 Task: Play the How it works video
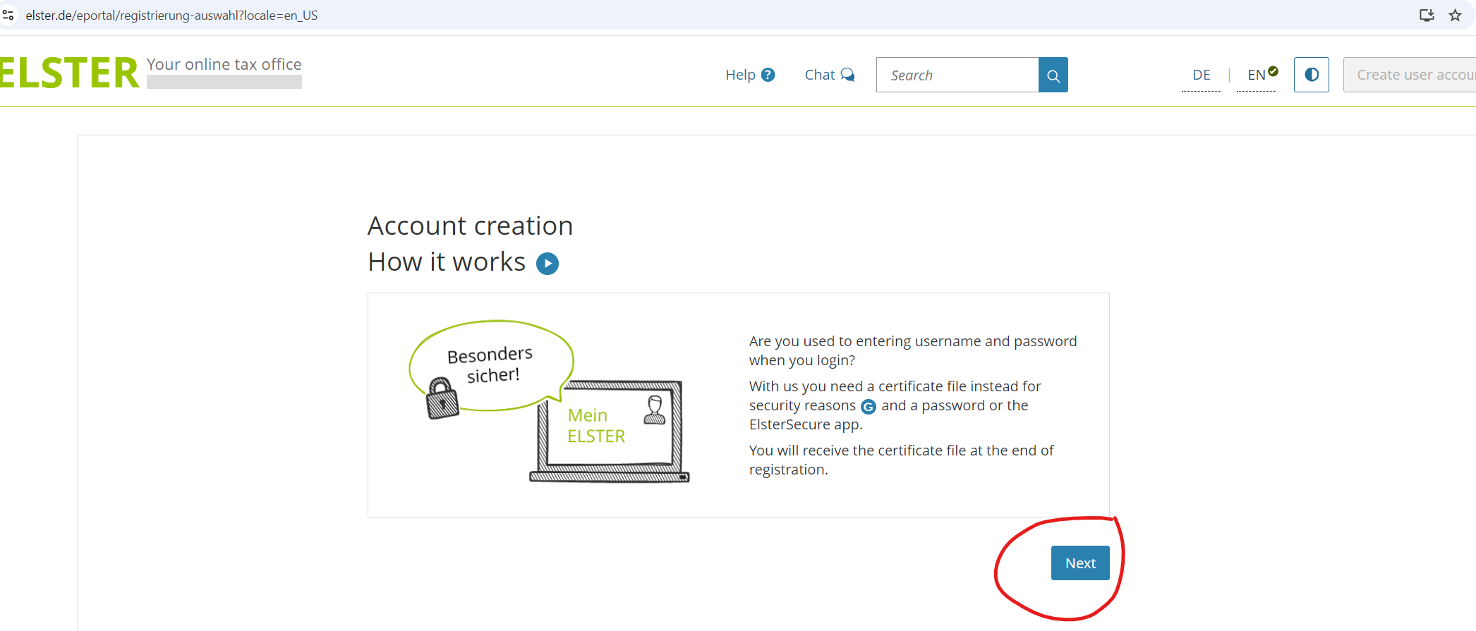click(x=548, y=264)
